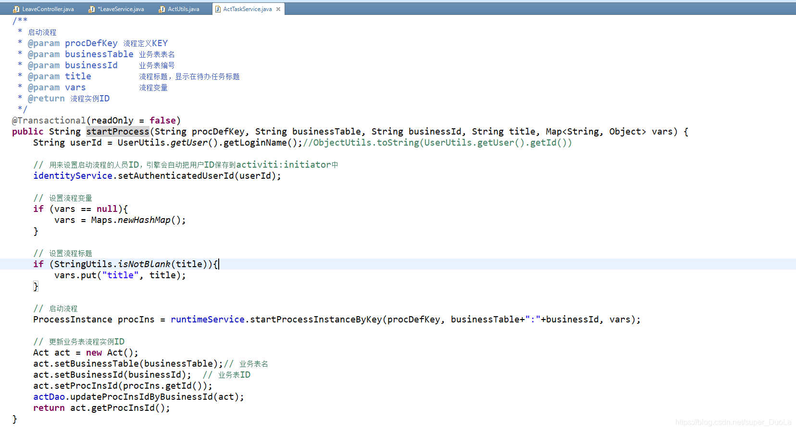Click runtimeService in startProcessInstanceByKey line

coord(208,320)
